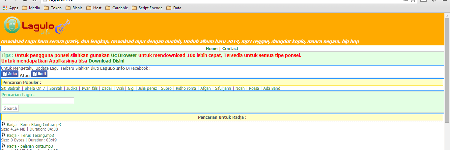This screenshot has width=450, height=150.
Task: Open the Julia perez popular search
Action: pyautogui.click(x=147, y=88)
